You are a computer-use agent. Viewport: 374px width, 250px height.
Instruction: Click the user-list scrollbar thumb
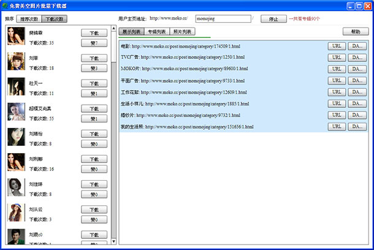click(x=114, y=47)
